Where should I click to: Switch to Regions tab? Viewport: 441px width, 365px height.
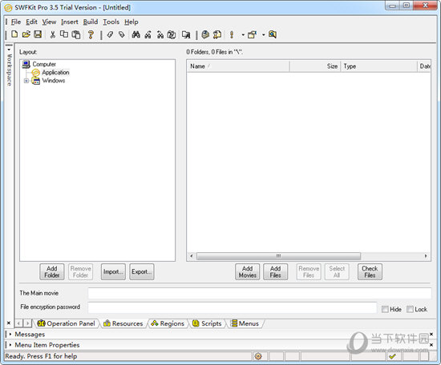pyautogui.click(x=168, y=323)
